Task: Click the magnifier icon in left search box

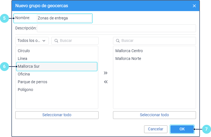Action: pos(56,41)
